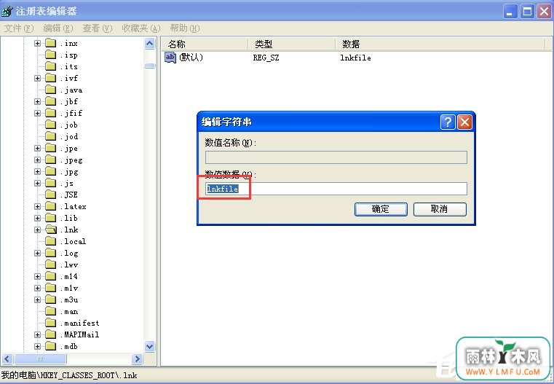Expand the .jpeg tree node
The image size is (554, 384).
pyautogui.click(x=37, y=160)
